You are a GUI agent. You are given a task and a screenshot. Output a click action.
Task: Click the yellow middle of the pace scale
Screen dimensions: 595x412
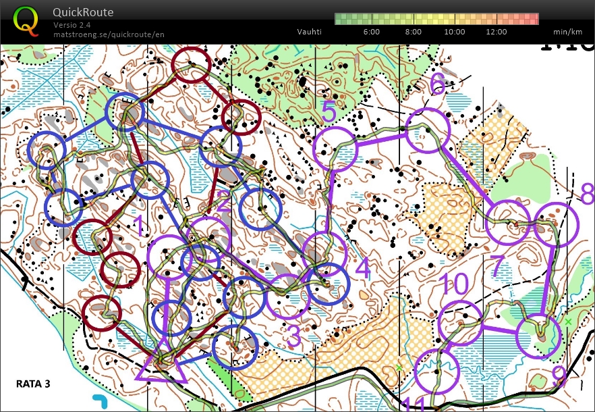coord(436,19)
